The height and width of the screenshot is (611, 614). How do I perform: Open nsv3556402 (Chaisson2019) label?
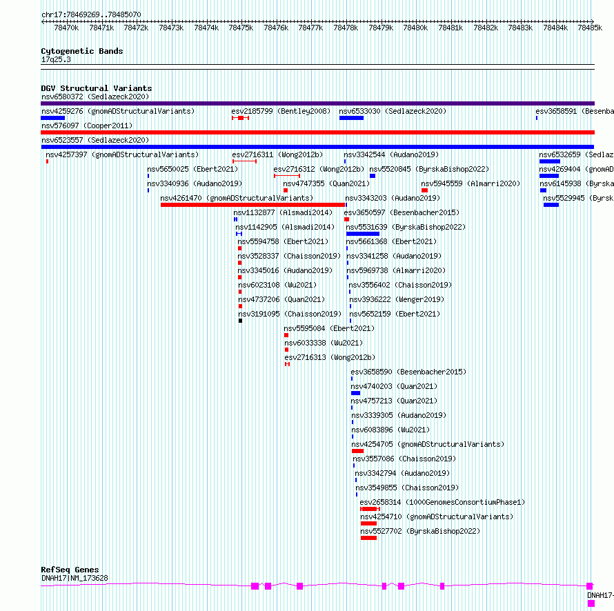point(400,285)
